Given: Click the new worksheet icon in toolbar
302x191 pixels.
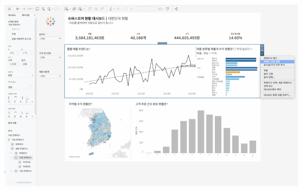Looking at the screenshot, I should (66, 9).
